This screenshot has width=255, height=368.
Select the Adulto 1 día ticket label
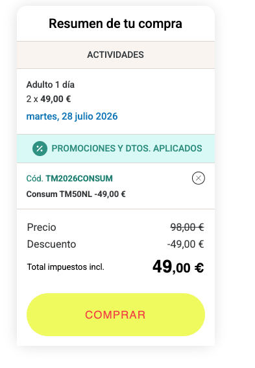pyautogui.click(x=51, y=85)
